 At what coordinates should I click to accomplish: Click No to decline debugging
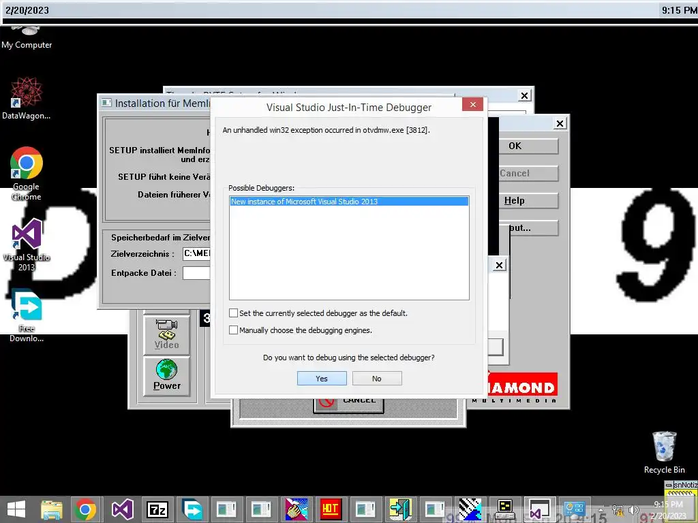tap(376, 379)
